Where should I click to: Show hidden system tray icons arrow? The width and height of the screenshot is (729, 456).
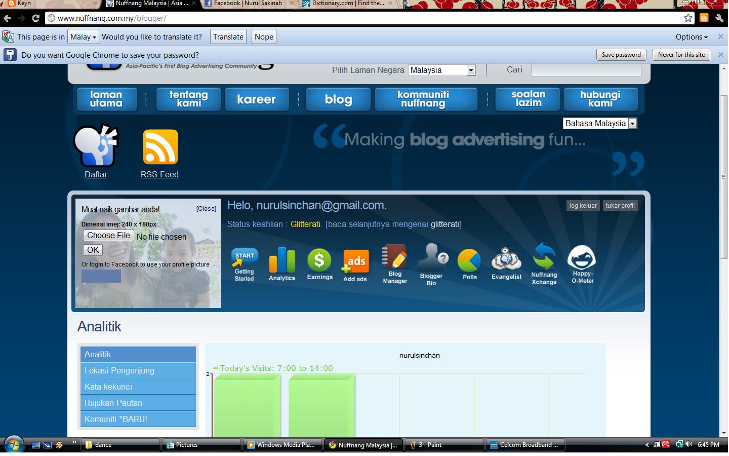pos(647,445)
